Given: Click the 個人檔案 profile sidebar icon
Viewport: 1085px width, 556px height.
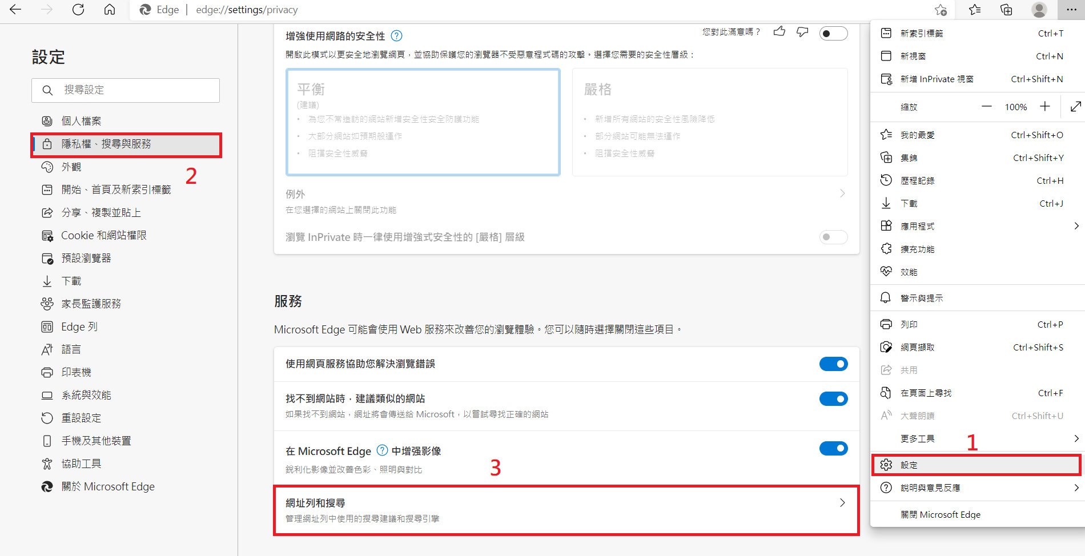Looking at the screenshot, I should click(x=47, y=121).
